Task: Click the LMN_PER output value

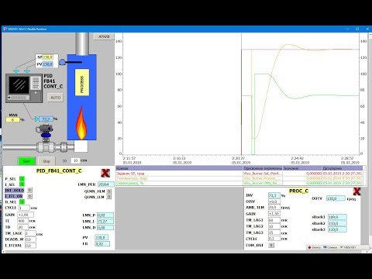Action: click(x=106, y=184)
